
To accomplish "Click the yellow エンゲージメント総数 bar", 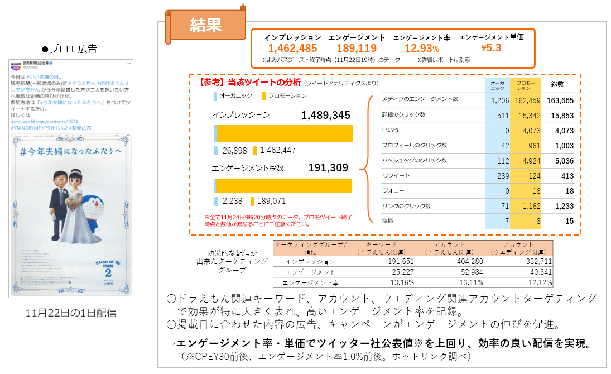I will [x=283, y=186].
